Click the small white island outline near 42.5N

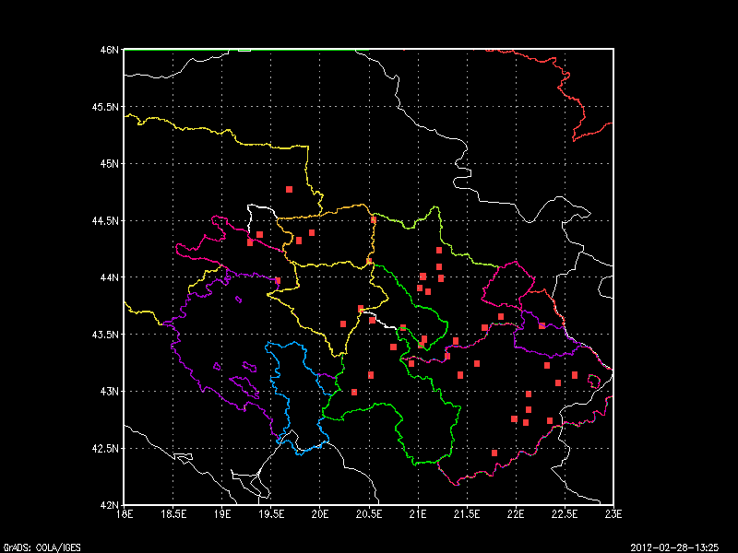[183, 455]
